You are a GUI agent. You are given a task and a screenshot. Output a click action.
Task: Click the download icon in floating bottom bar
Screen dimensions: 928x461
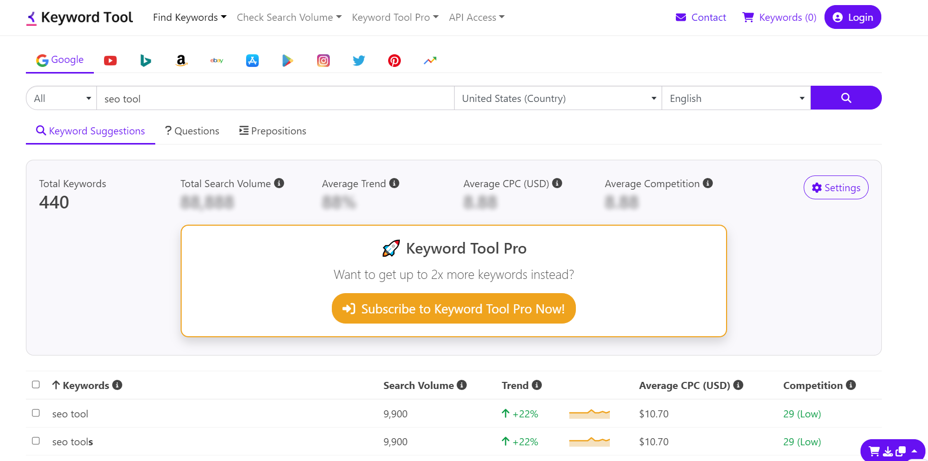888,451
